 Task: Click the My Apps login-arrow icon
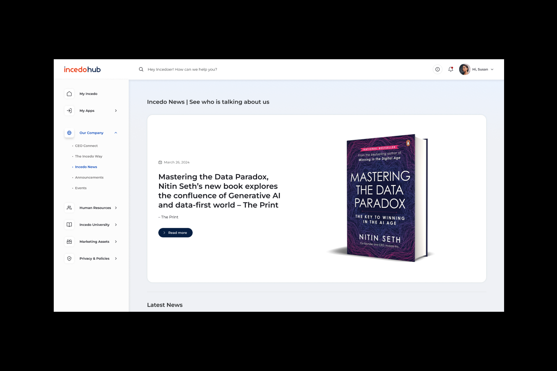point(69,111)
